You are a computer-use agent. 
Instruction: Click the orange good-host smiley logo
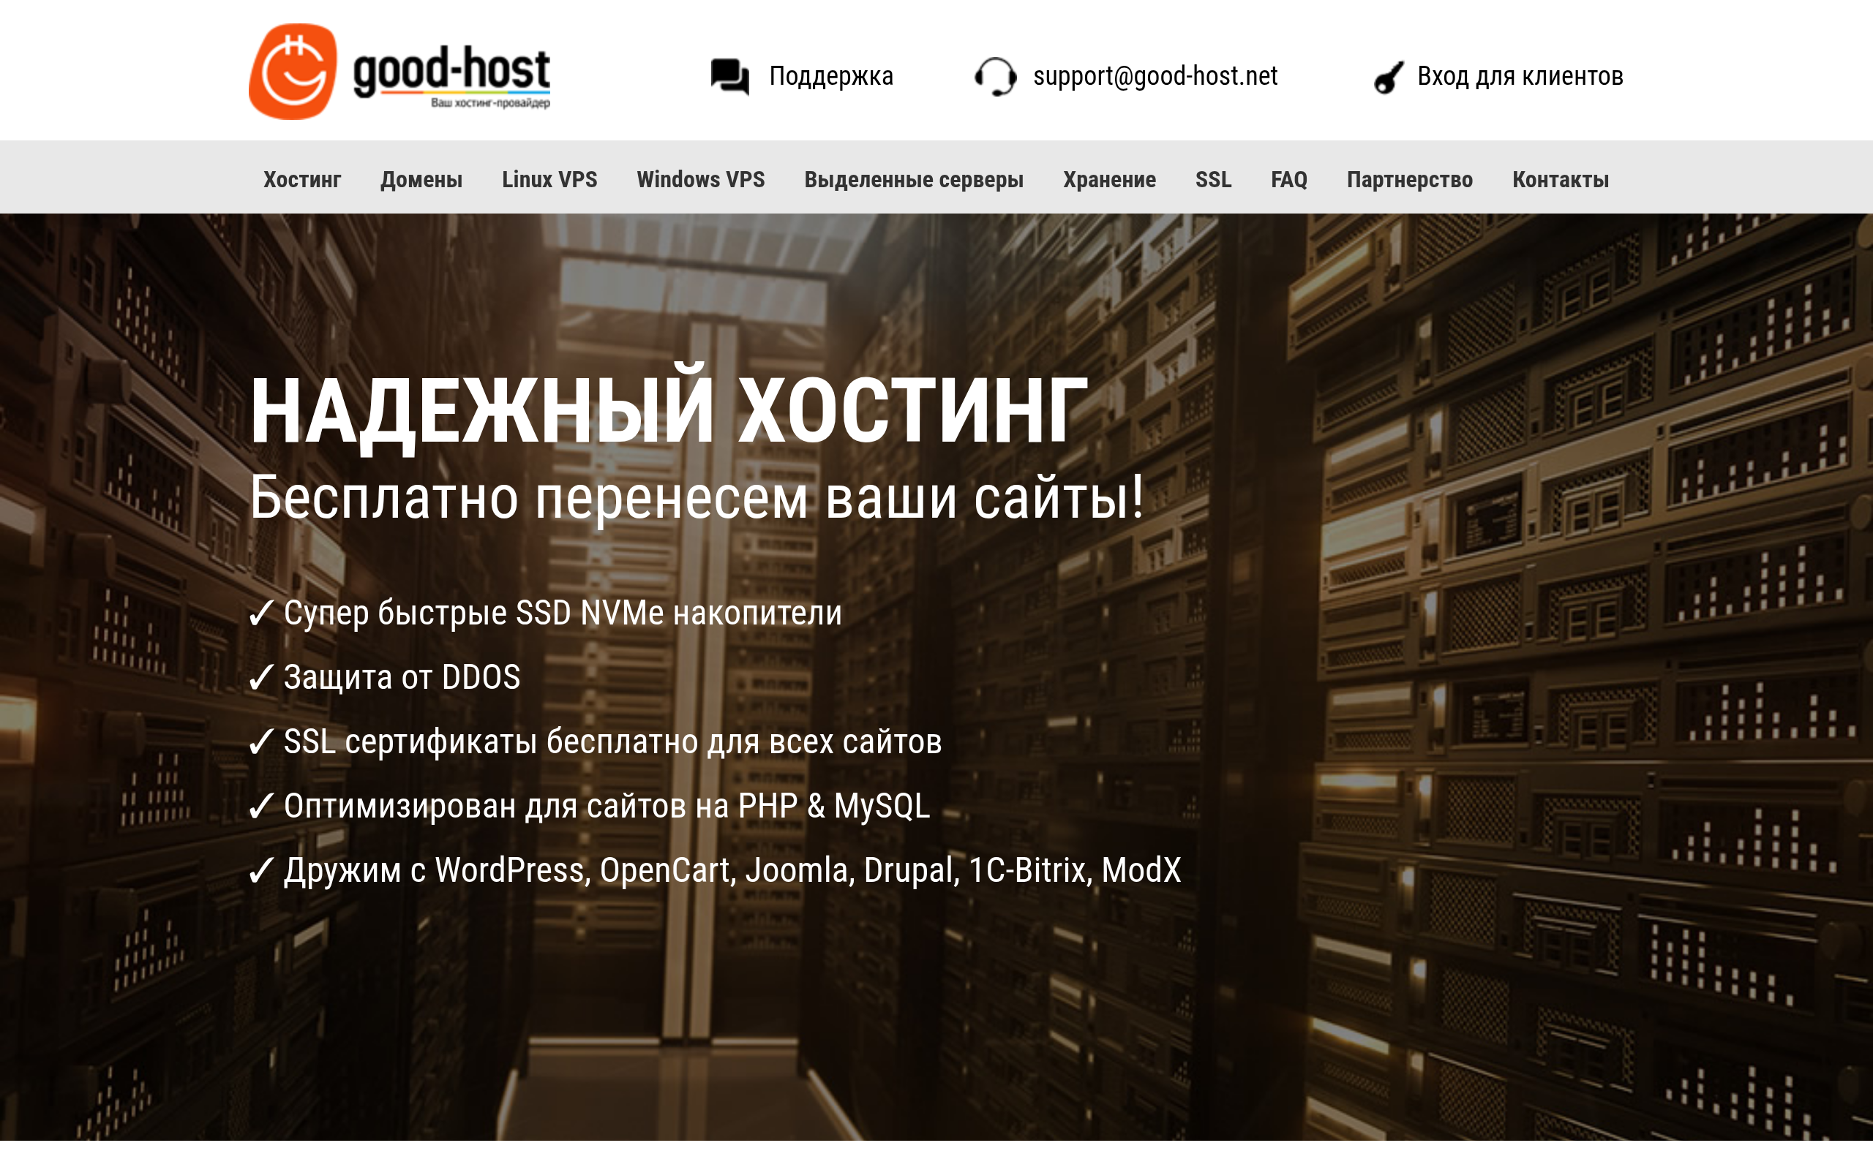click(x=293, y=71)
